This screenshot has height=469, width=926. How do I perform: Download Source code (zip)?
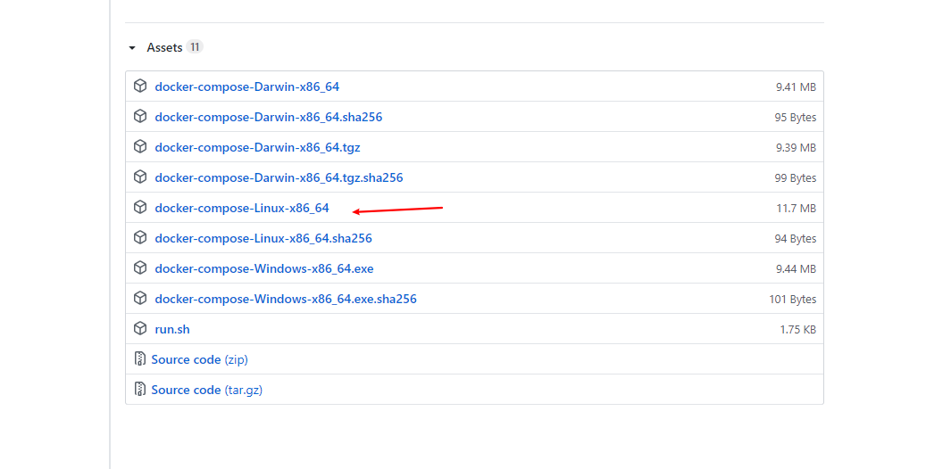[x=200, y=360]
